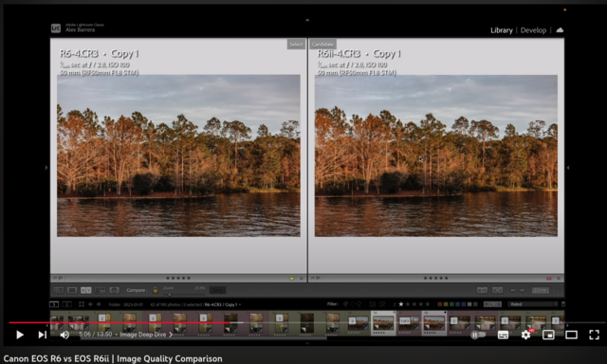This screenshot has height=364, width=607.
Task: Skip to the next YouTube video
Action: pyautogui.click(x=42, y=335)
